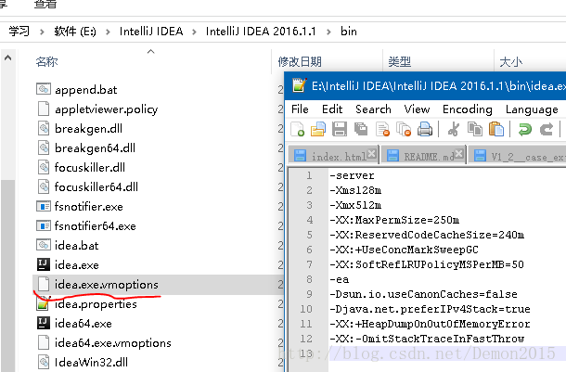
Task: Switch to the V1_2__case tab
Action: point(517,156)
